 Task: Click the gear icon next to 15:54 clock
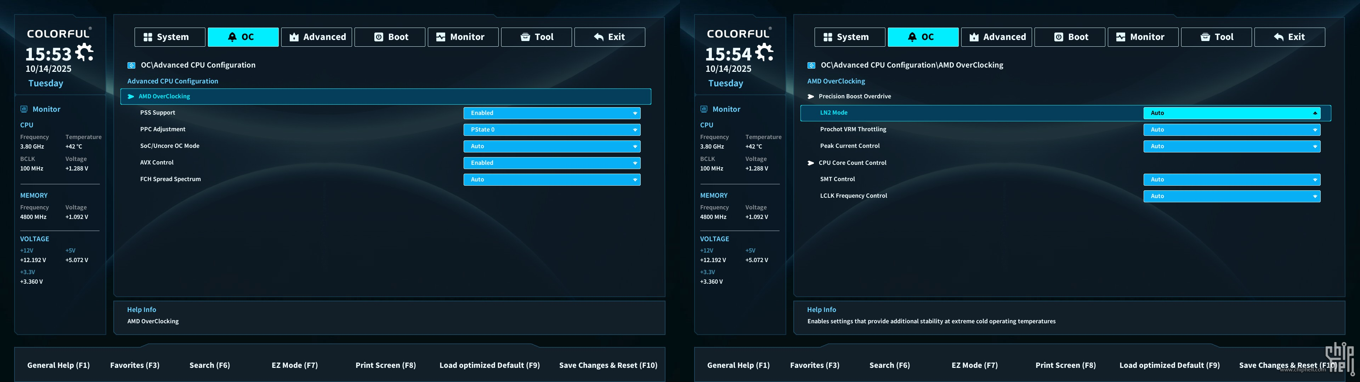click(764, 52)
